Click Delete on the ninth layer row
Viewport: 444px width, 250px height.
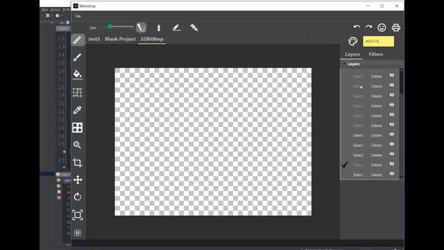coord(376,156)
